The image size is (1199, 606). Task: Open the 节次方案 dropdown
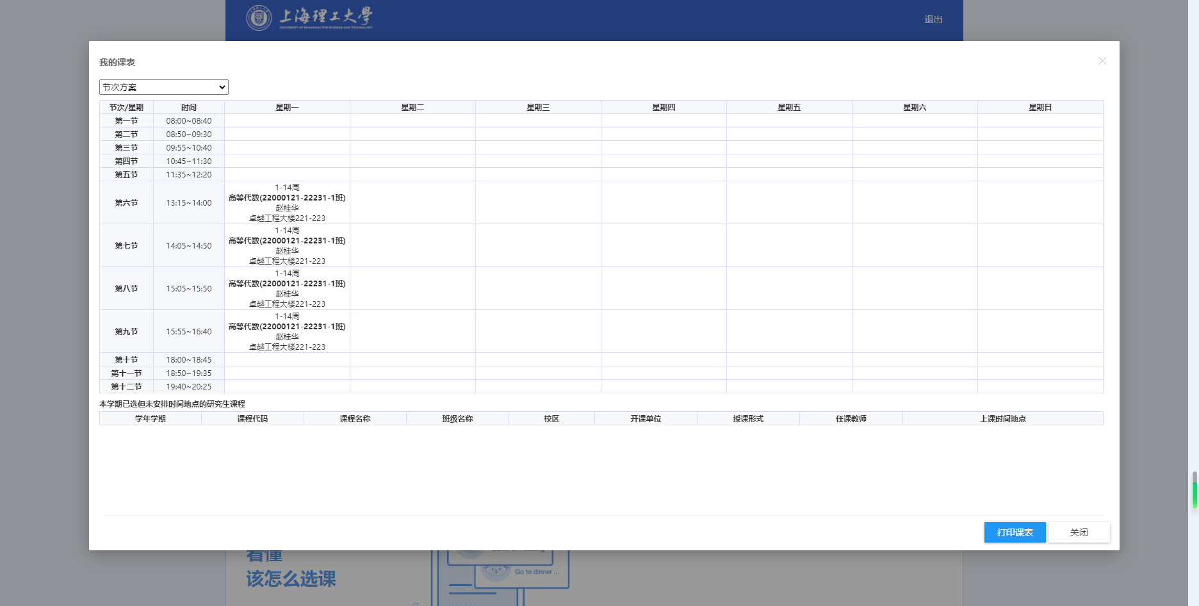click(x=164, y=87)
